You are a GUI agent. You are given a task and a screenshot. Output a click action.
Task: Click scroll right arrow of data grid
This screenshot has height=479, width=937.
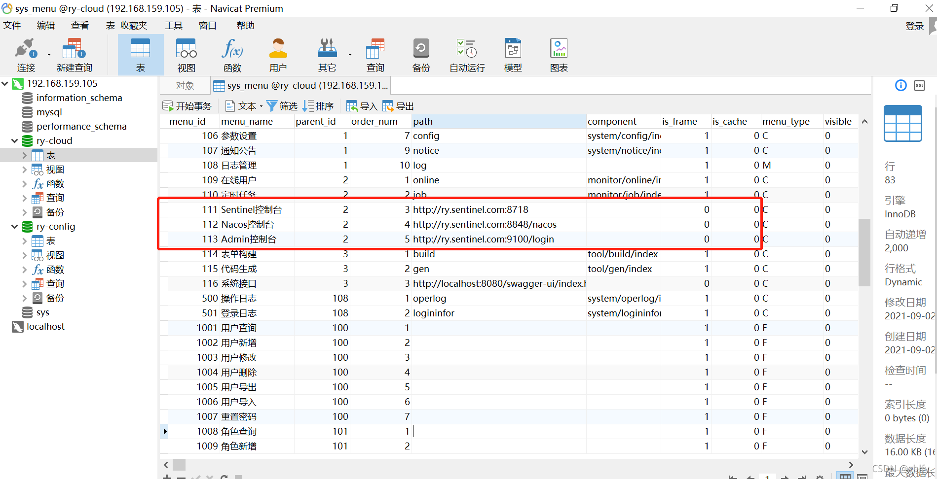coord(851,465)
